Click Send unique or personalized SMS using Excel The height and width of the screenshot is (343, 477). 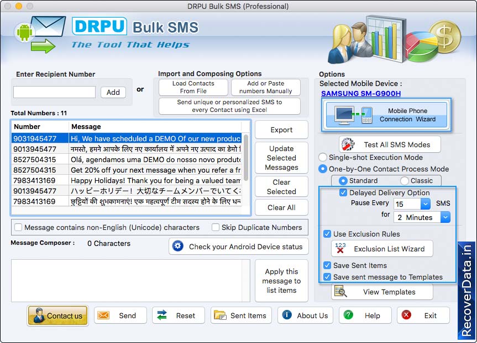(x=229, y=106)
